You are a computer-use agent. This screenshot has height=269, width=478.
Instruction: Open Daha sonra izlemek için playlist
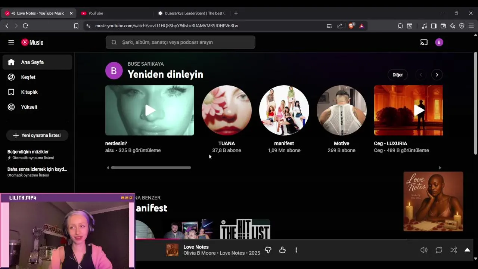[x=37, y=169]
